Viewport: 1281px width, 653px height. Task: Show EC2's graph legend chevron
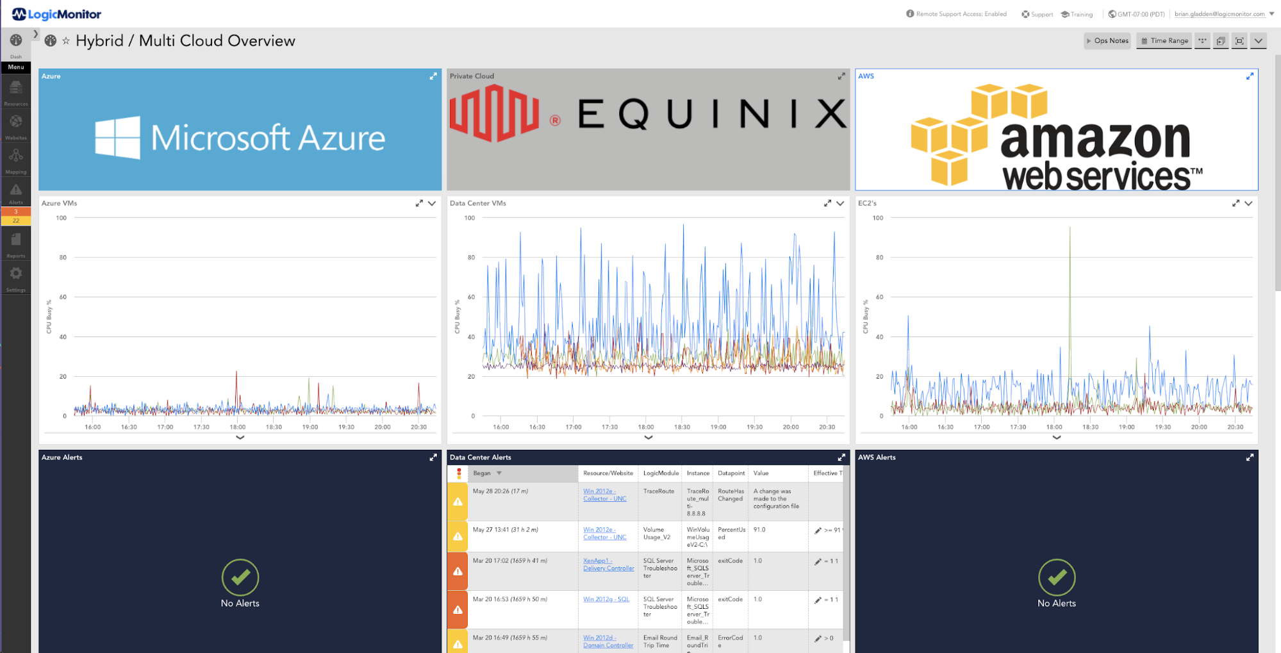click(1057, 438)
